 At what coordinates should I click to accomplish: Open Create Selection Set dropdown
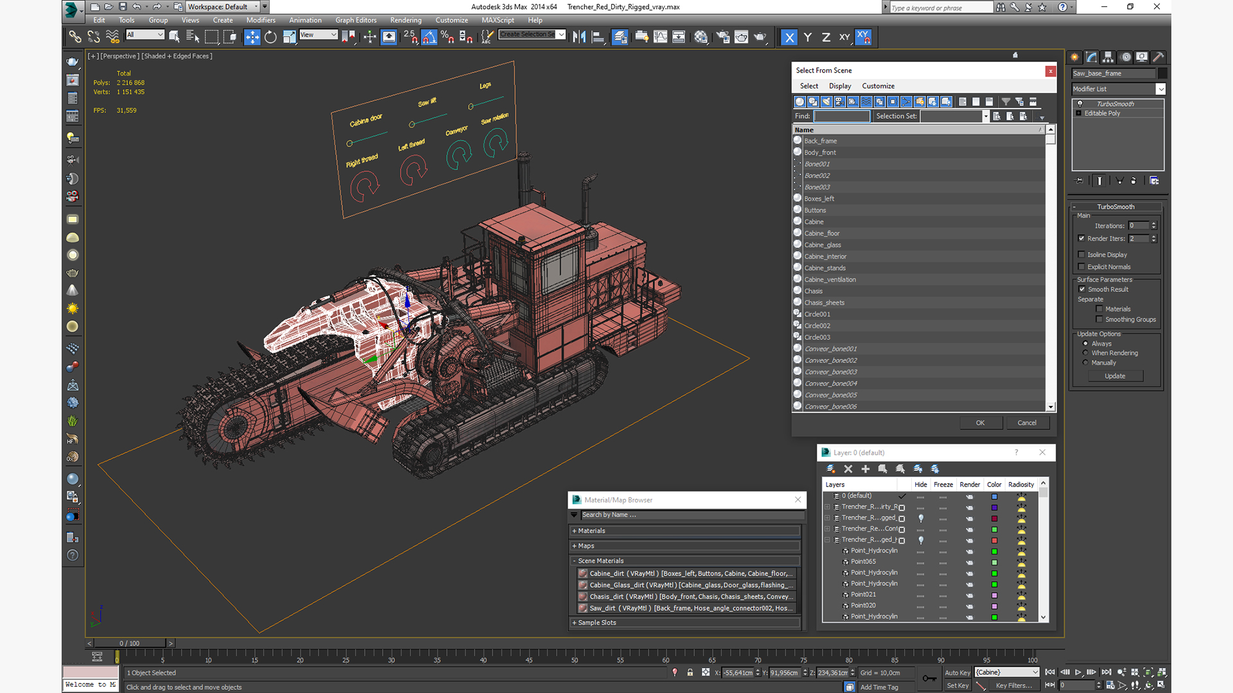(561, 35)
